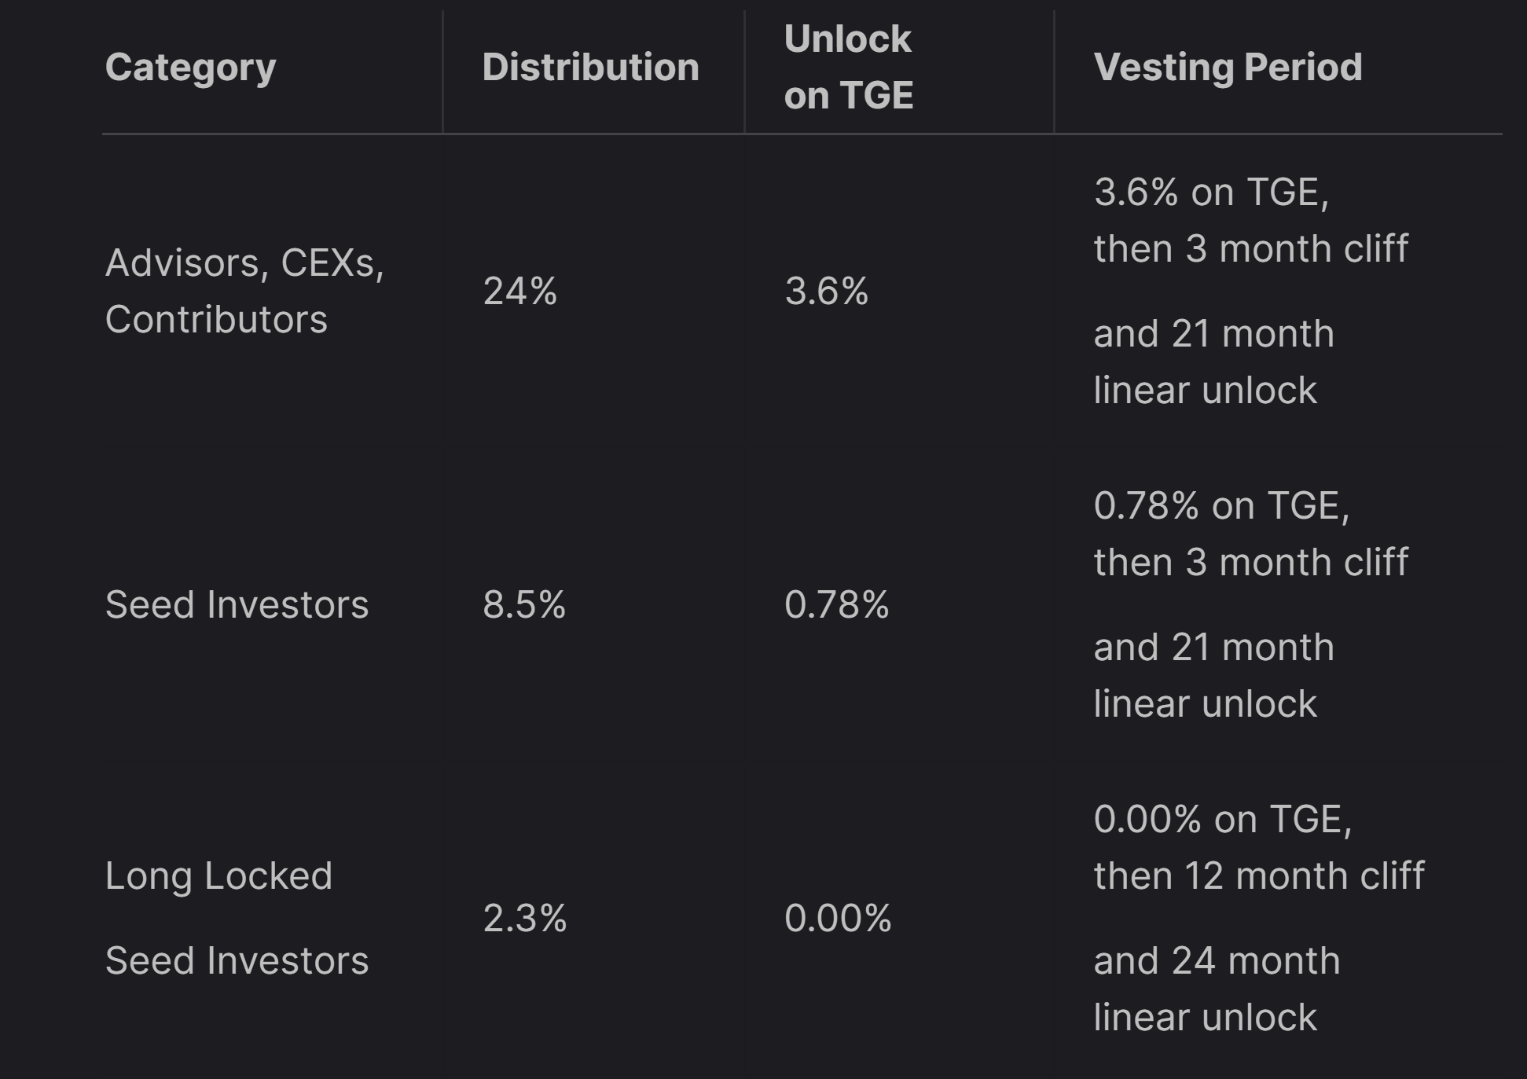Click the Vesting Period column header
Viewport: 1527px width, 1079px height.
(1228, 68)
